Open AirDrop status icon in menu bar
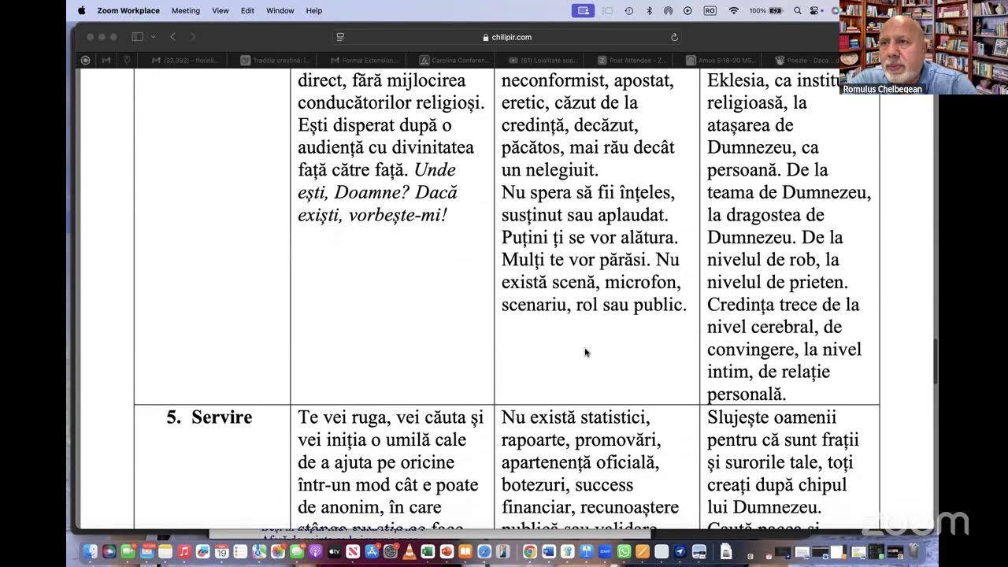 pyautogui.click(x=668, y=10)
